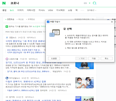This screenshot has width=116, height=101.
Task: Toggle the 검색결과 자동고침 switch
Action: pos(92,19)
